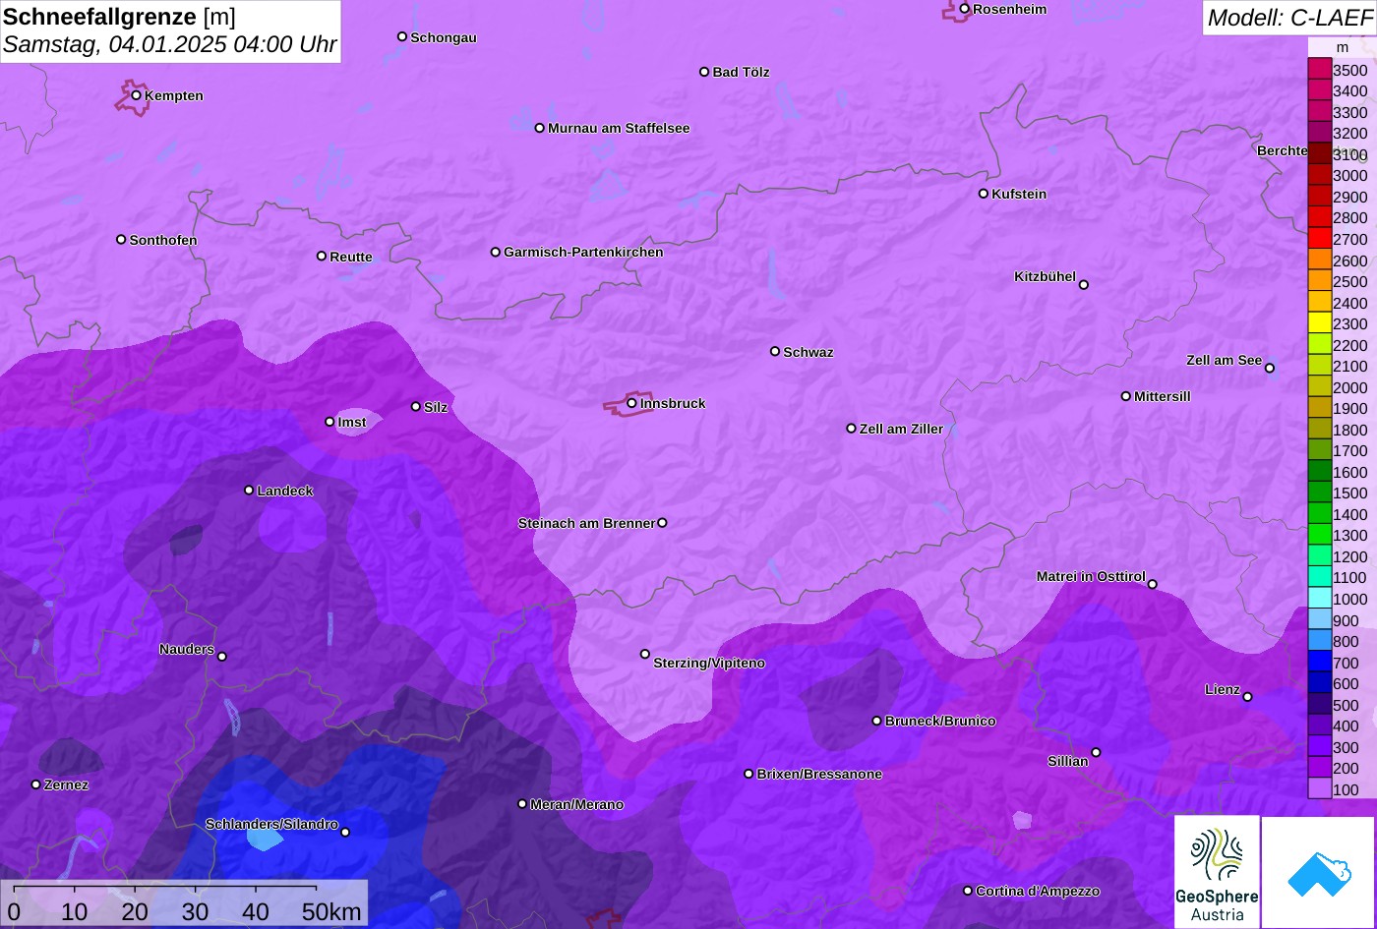Click the Schwaz location marker

coord(775,351)
